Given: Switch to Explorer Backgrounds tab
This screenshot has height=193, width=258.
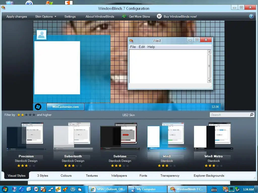Looking at the screenshot, I should [209, 176].
